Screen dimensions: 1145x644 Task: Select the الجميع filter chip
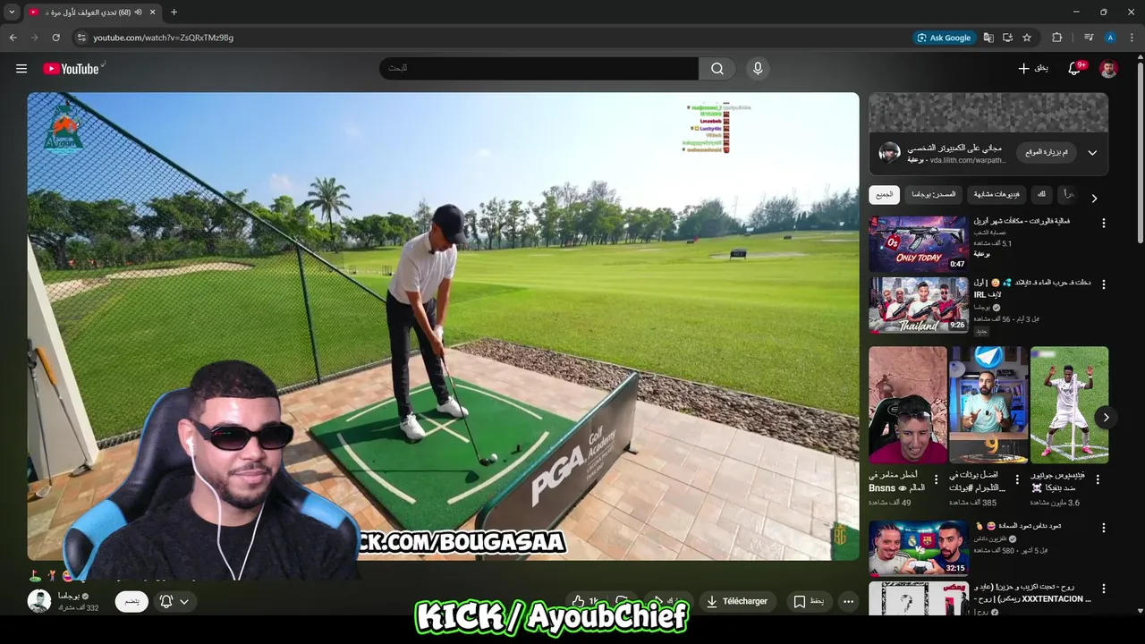[x=884, y=194]
